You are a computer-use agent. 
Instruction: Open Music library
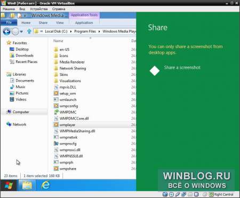[x=20, y=87]
